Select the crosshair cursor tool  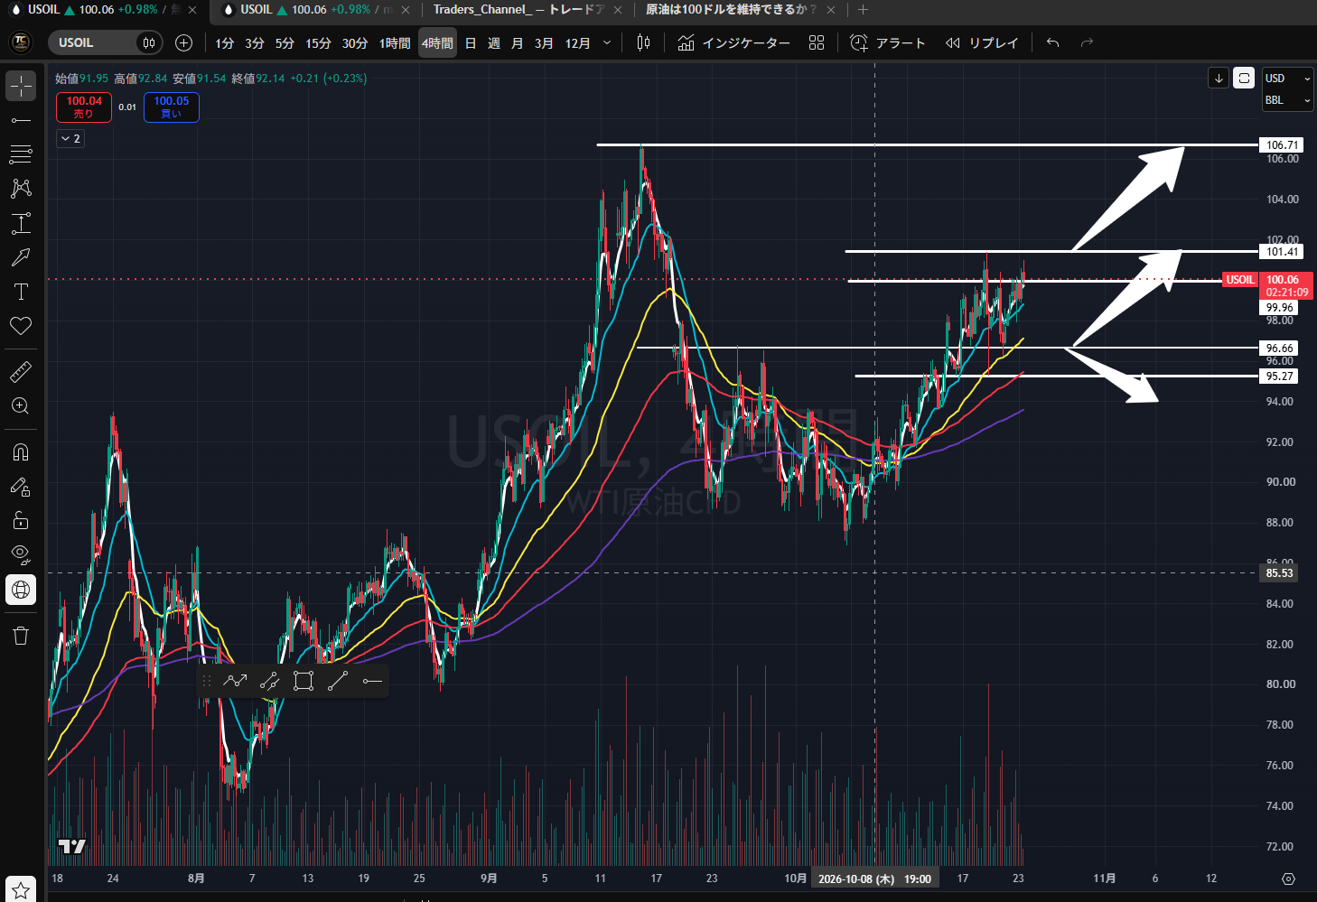(21, 86)
